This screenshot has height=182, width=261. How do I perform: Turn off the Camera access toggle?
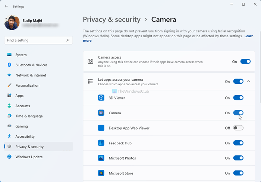pyautogui.click(x=245, y=62)
